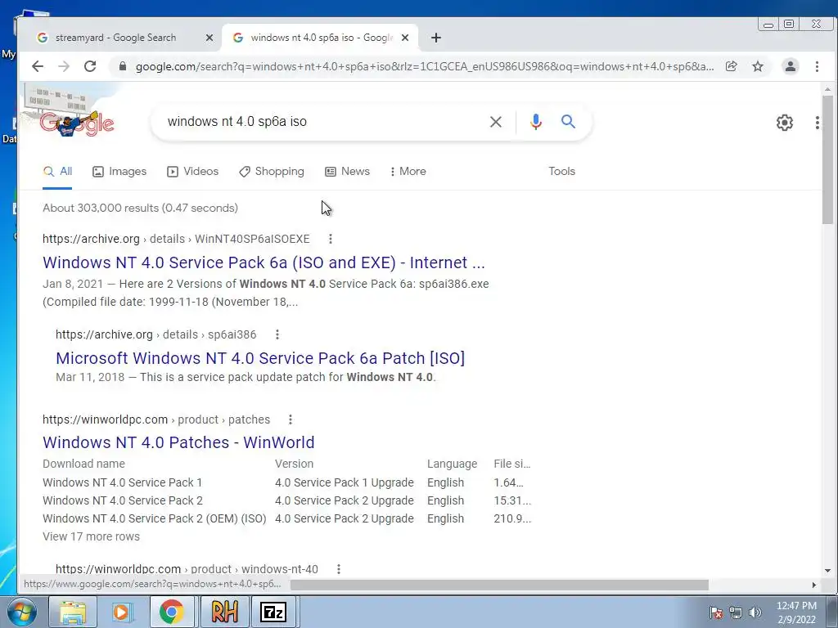This screenshot has width=838, height=628.
Task: Open options for the archive.org WinNT40SP6aISOEXE result
Action: 331,239
